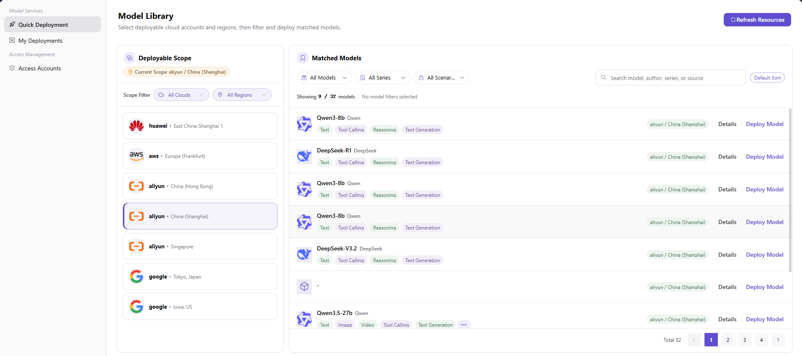Deploy the DeepSeek-V3.2 model

pyautogui.click(x=765, y=255)
